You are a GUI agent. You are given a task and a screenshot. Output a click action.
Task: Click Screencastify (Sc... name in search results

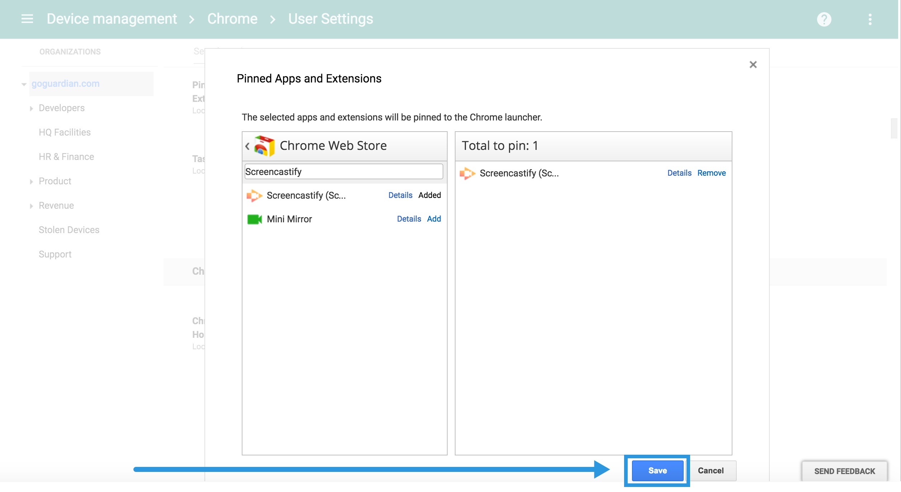306,195
